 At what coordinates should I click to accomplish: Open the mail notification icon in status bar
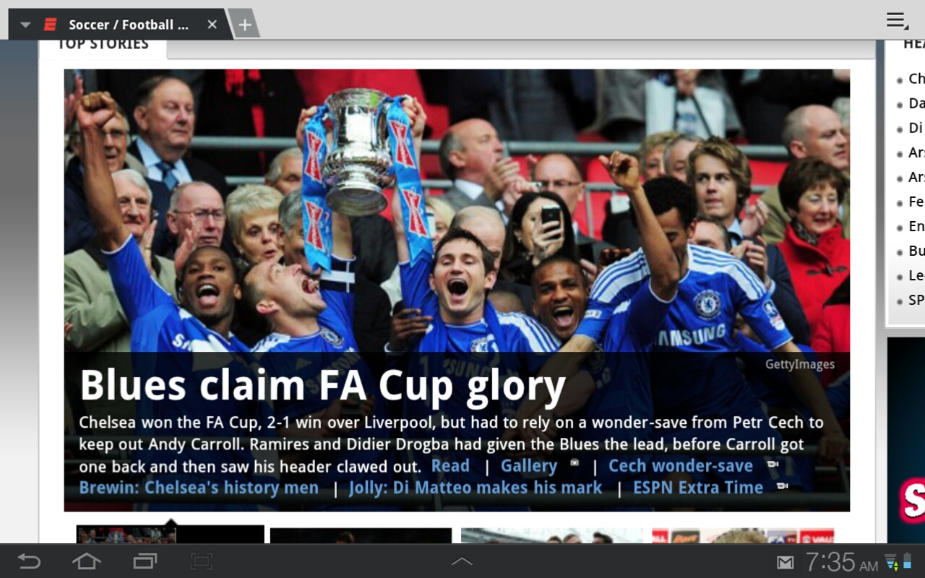(785, 562)
